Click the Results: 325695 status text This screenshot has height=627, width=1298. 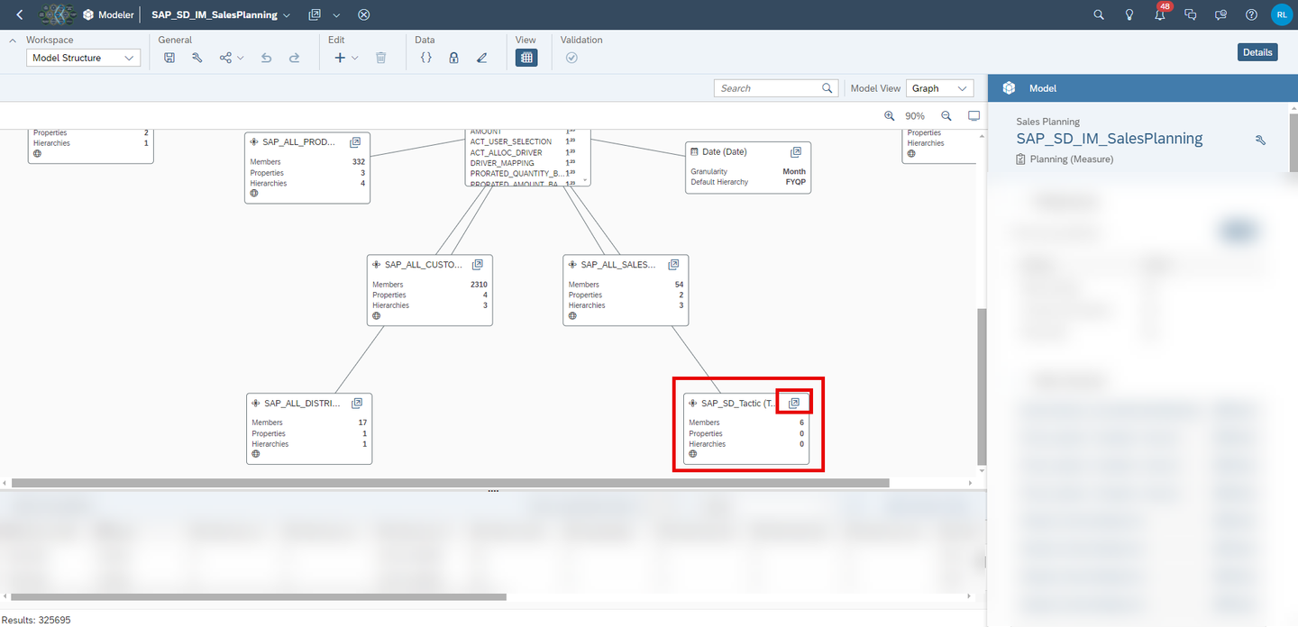pos(37,620)
